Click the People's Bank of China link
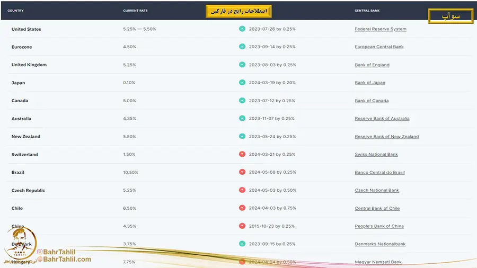This screenshot has width=477, height=268. coord(379,226)
